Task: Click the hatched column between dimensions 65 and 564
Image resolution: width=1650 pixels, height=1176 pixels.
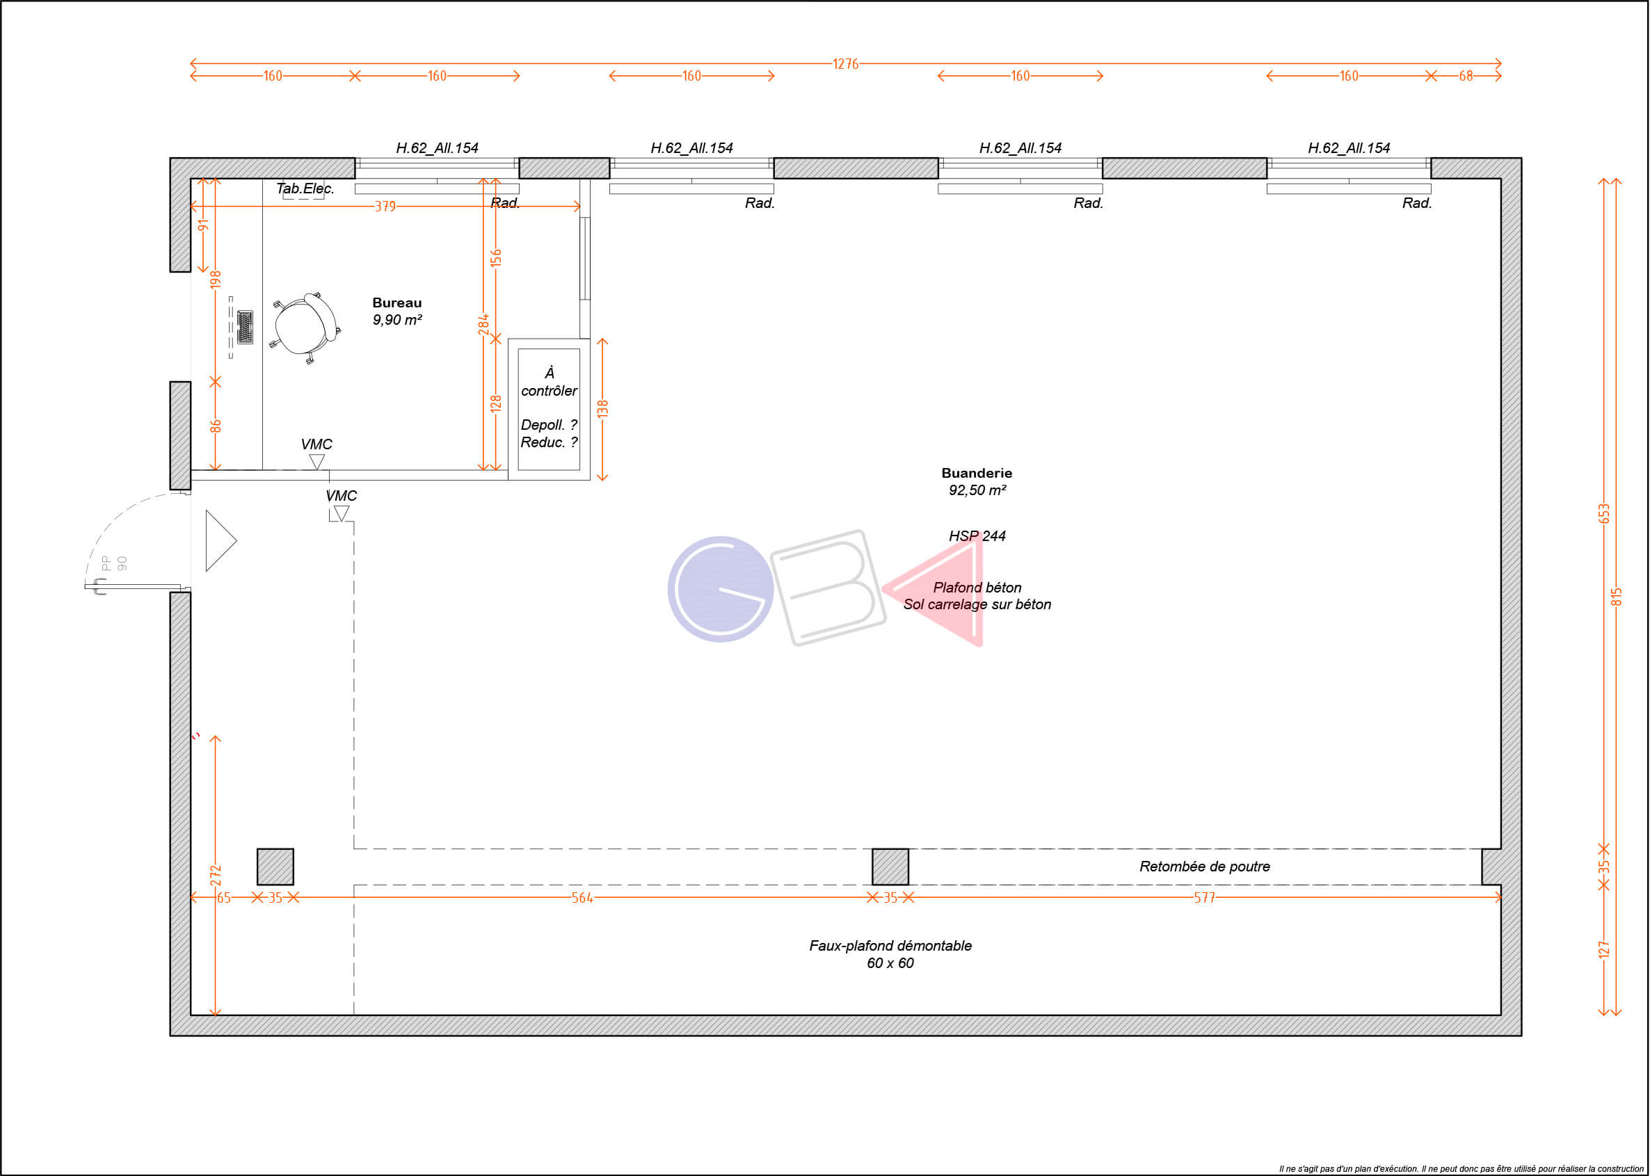Action: pyautogui.click(x=275, y=867)
